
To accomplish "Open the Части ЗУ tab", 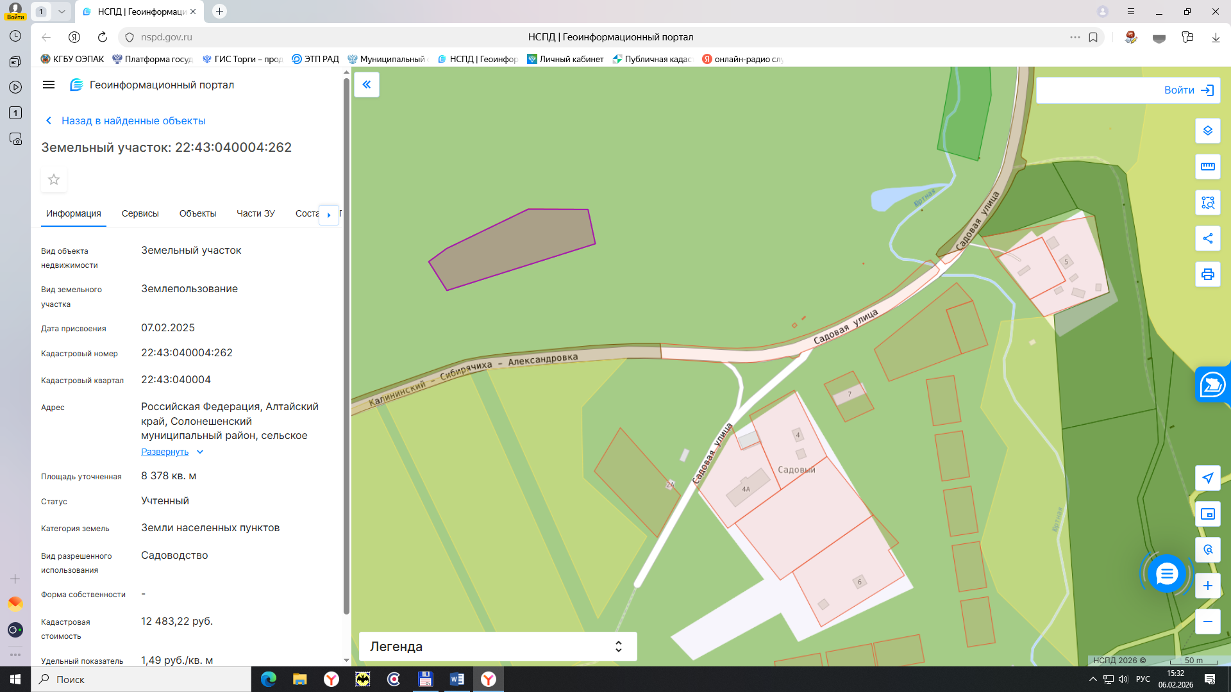I will [255, 213].
